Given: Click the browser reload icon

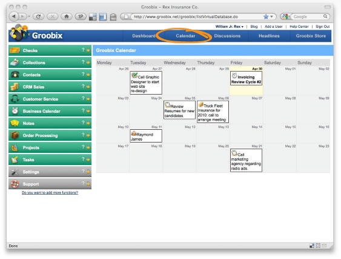Looking at the screenshot, I should 39,16.
